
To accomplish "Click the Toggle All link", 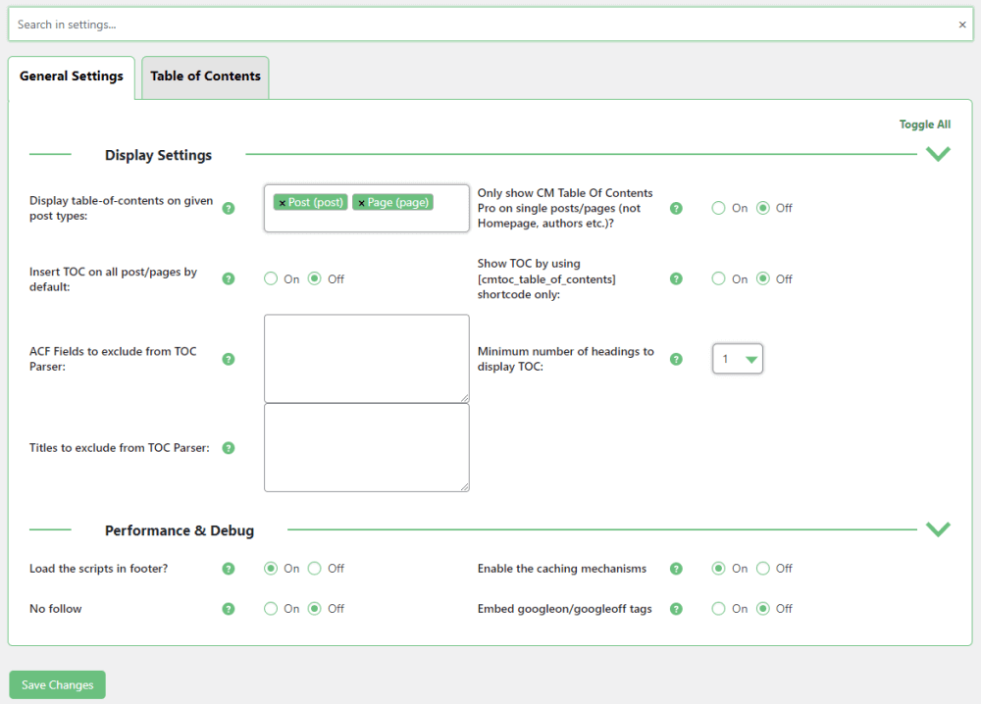I will click(924, 125).
